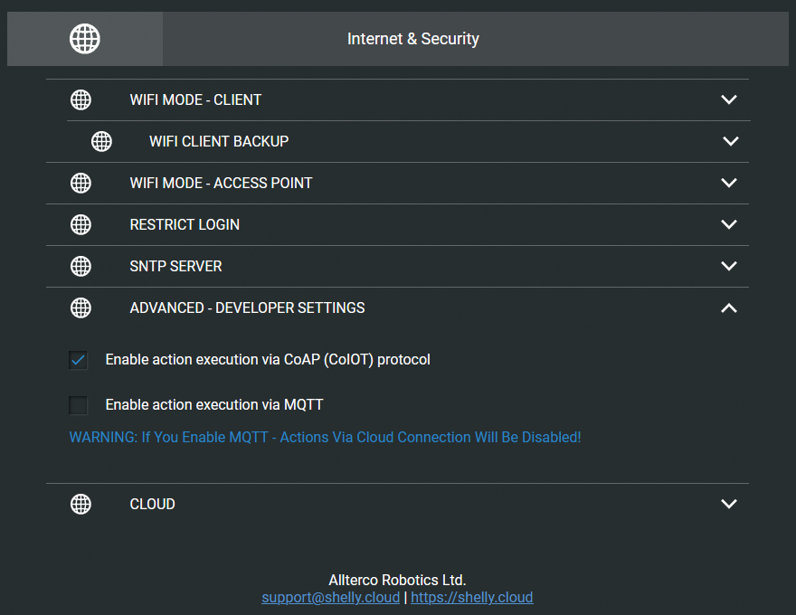This screenshot has height=615, width=796.
Task: Click globe icon beside WIFI CLIENT BACKUP
Action: point(101,141)
